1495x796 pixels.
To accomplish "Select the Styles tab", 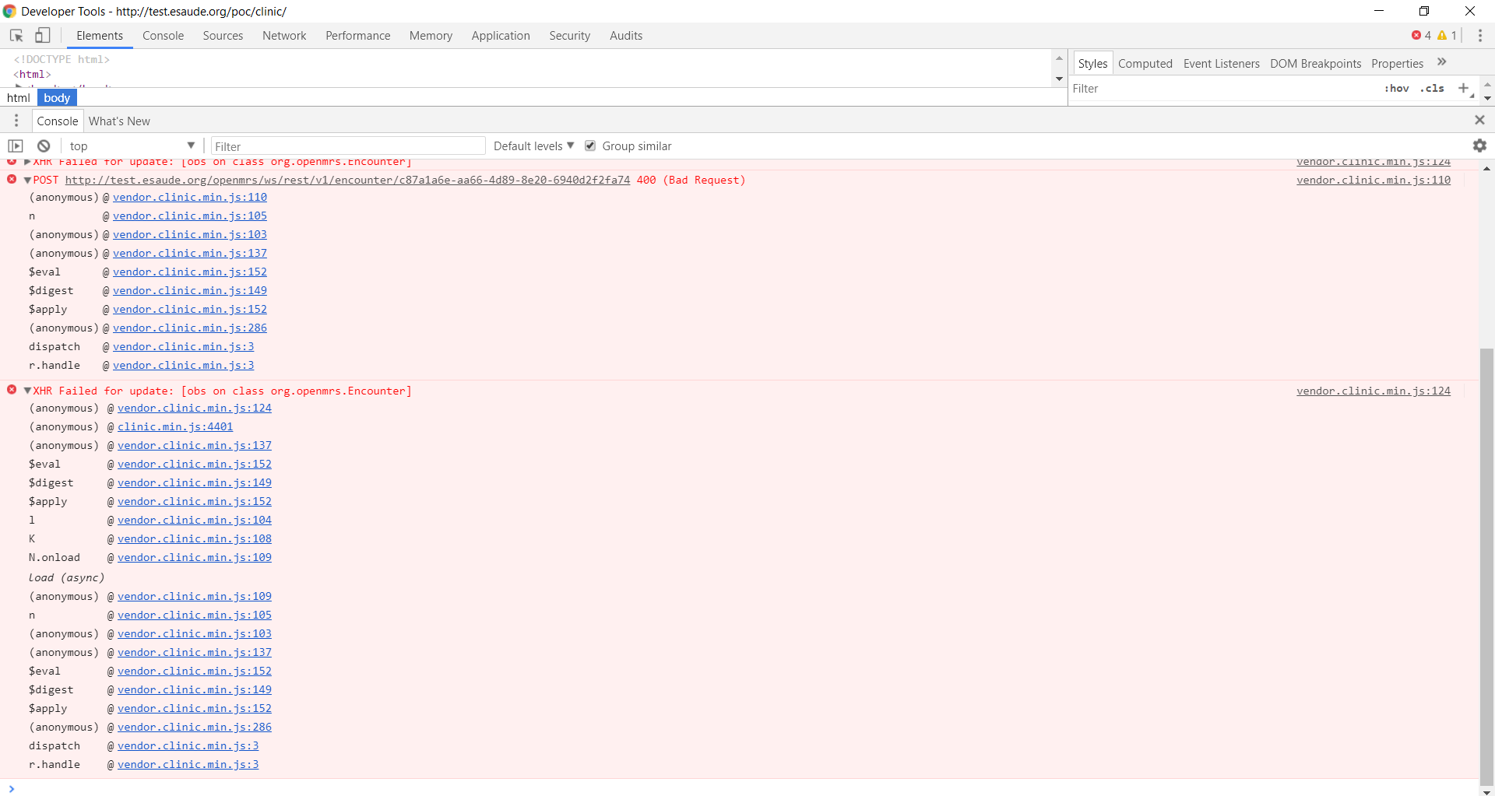I will click(1092, 64).
